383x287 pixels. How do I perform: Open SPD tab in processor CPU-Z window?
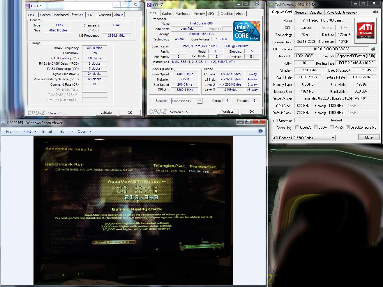[x=211, y=14]
